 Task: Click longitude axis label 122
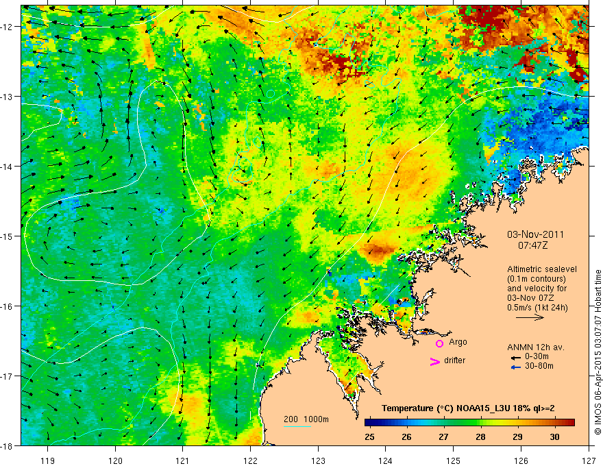pos(251,461)
